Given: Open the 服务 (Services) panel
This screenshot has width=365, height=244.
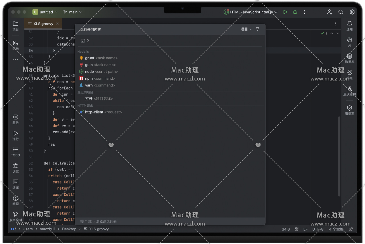Looking at the screenshot, I should click(16, 119).
